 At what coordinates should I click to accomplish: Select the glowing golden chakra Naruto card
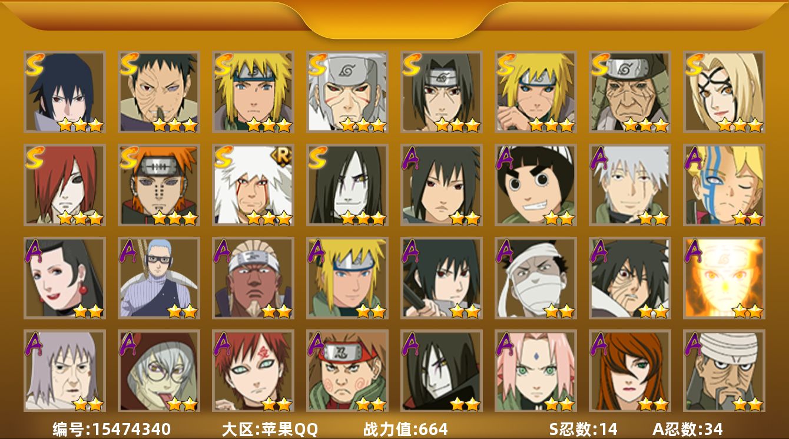point(724,278)
